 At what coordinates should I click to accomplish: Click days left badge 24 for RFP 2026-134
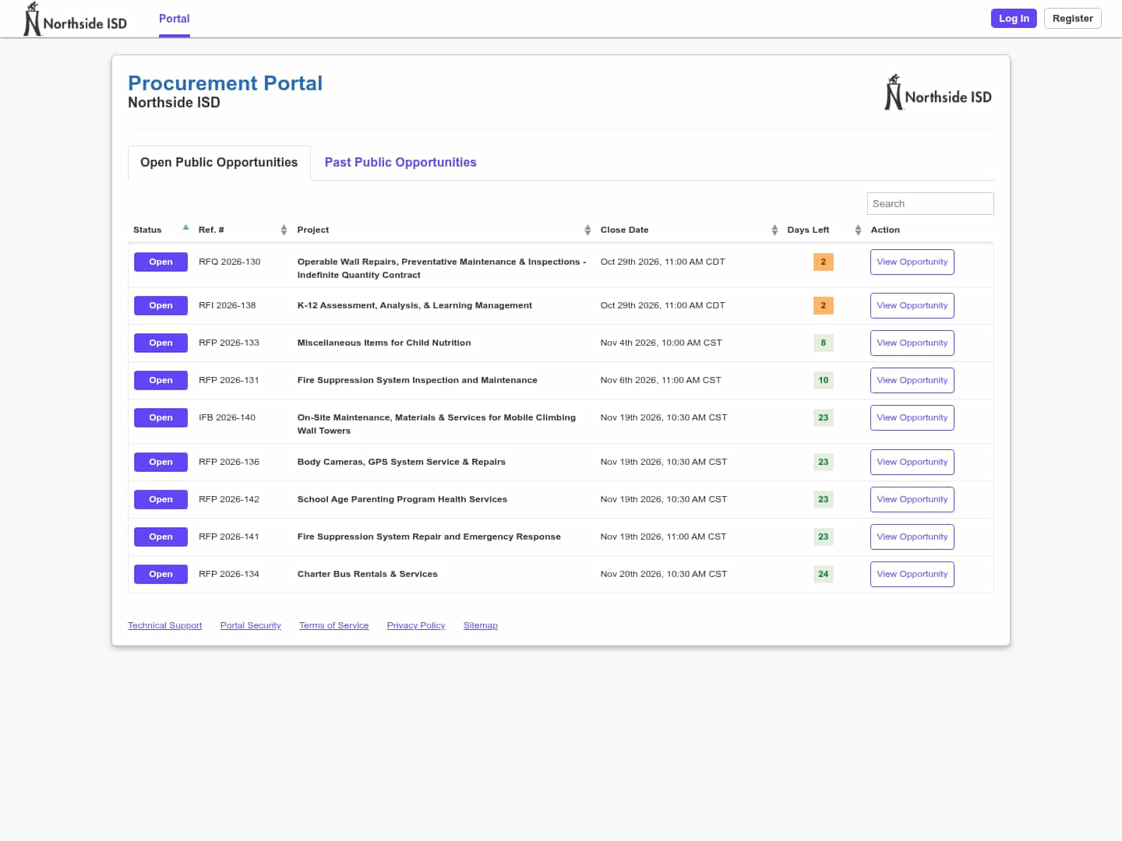[823, 574]
